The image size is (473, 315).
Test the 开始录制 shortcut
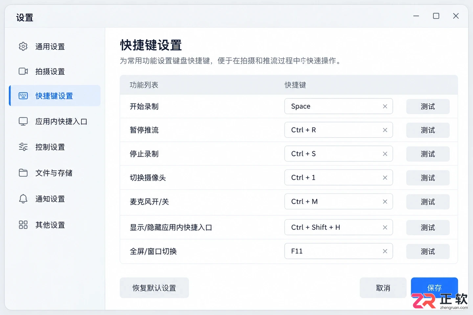click(x=428, y=106)
